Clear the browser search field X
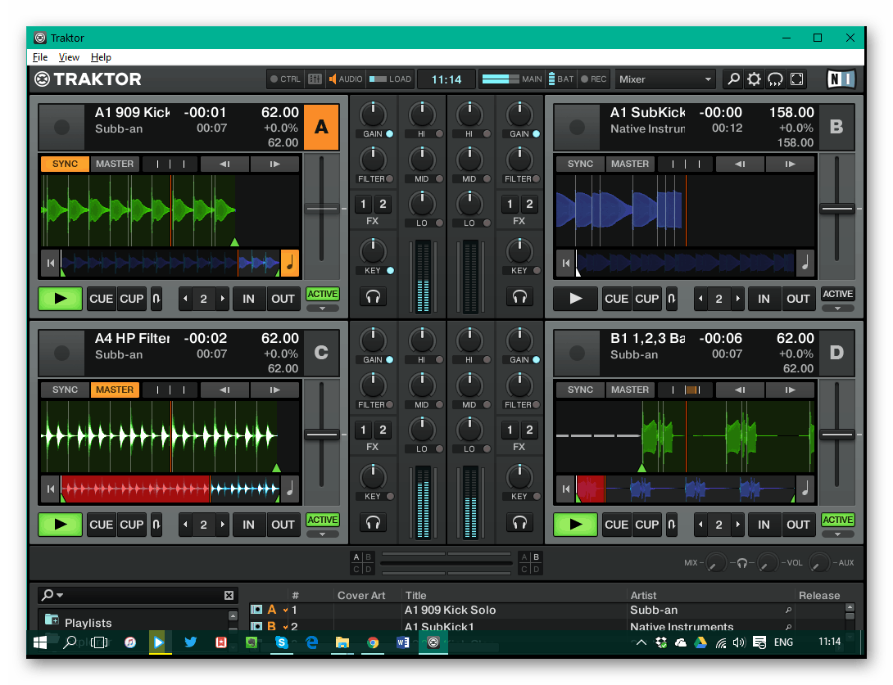 229,595
